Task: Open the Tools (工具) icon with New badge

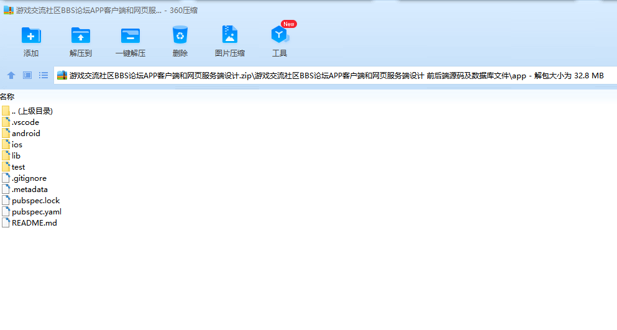Action: click(280, 35)
